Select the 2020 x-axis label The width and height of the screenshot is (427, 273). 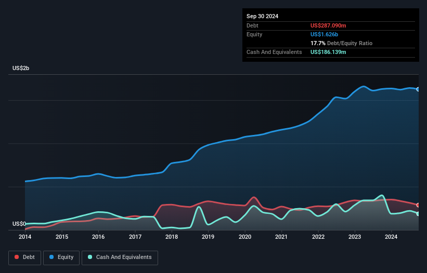click(245, 237)
